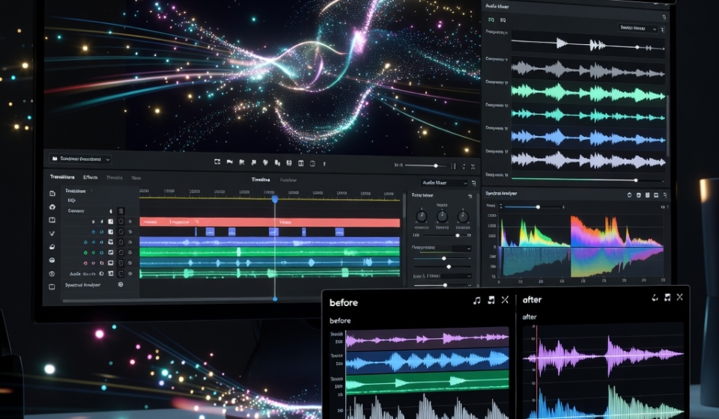Adjust the green slider at Audio Mixer bottom
Screen dimensions: 719x419
coord(588,180)
